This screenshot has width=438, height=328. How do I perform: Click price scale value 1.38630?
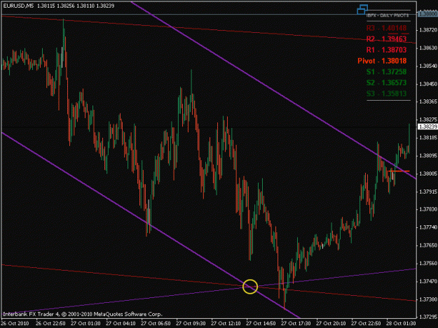tap(428, 48)
